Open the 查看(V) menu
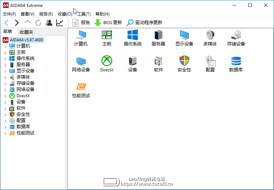274x190 pixels. click(x=28, y=14)
